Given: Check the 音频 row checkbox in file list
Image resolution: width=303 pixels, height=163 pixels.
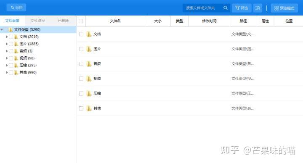Looking at the screenshot, I should tap(81, 64).
